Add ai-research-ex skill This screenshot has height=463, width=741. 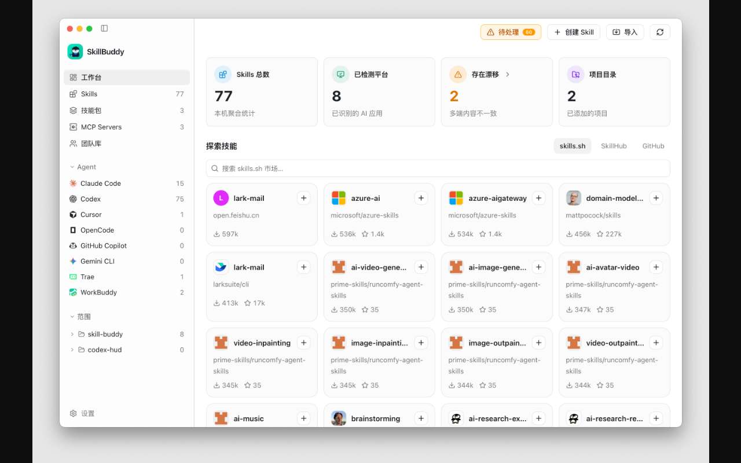pos(538,418)
